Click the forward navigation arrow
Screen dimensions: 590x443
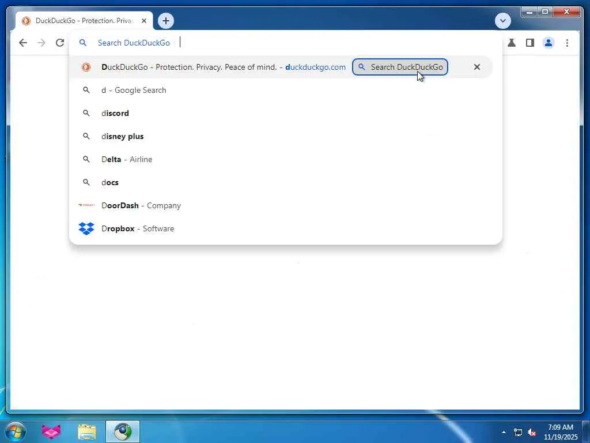pyautogui.click(x=41, y=43)
